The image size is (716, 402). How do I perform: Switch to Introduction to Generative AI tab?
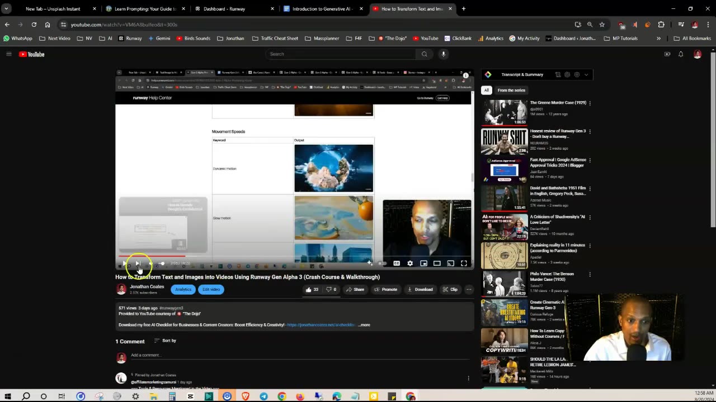point(323,9)
